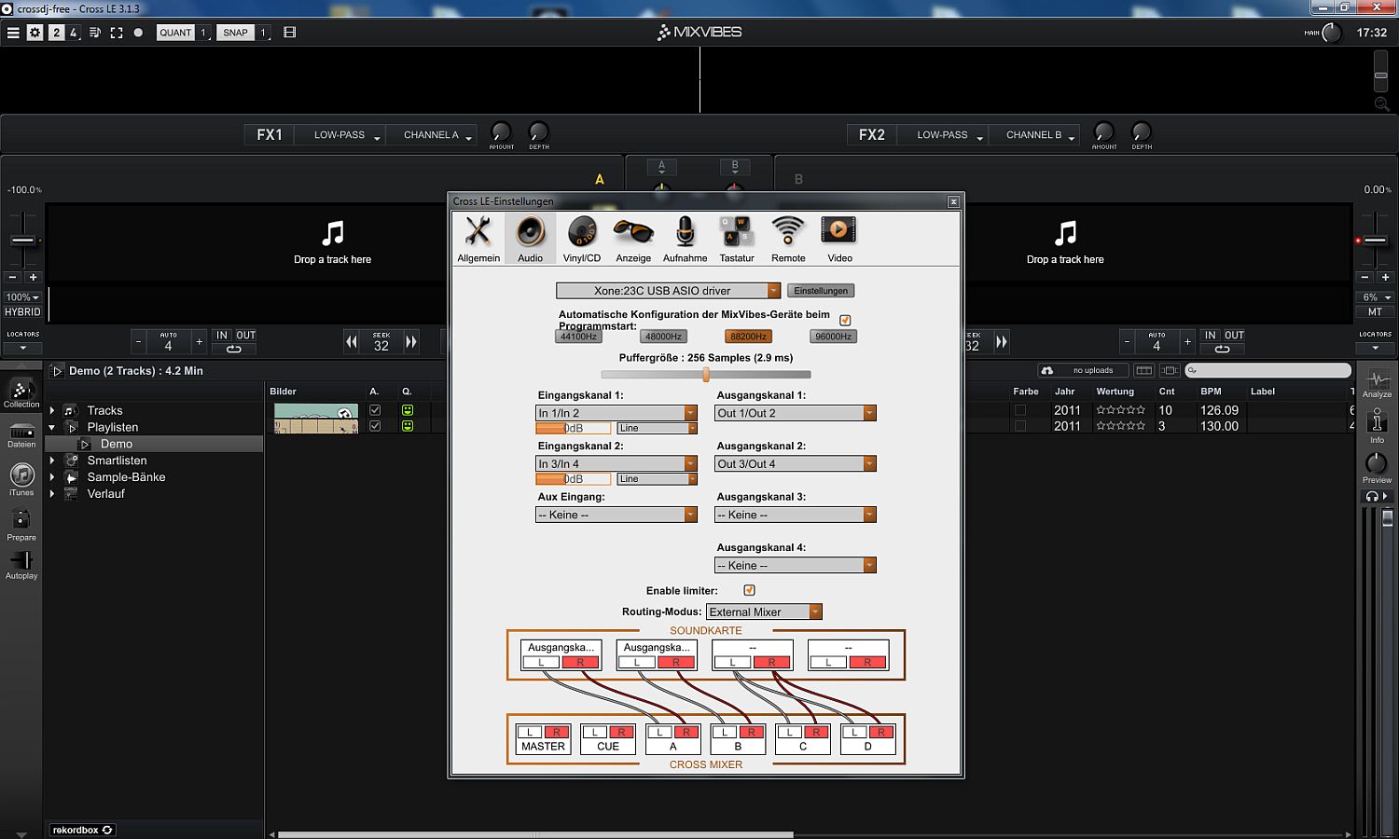Click the Anzeige sunglasses icon

coord(633,237)
